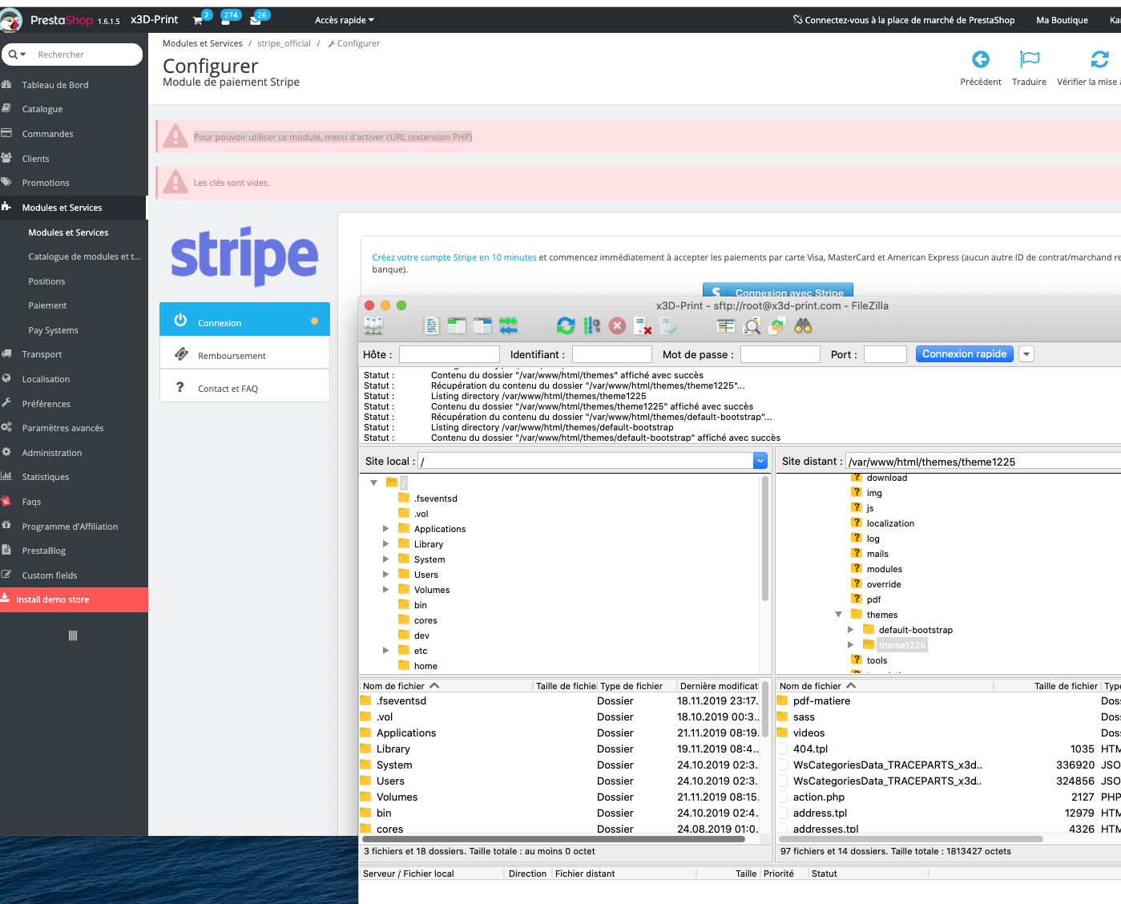Click the PrestaShop penguin logo
The width and height of the screenshot is (1121, 904).
click(11, 20)
